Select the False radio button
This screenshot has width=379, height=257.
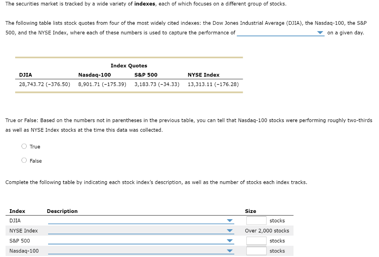[24, 160]
